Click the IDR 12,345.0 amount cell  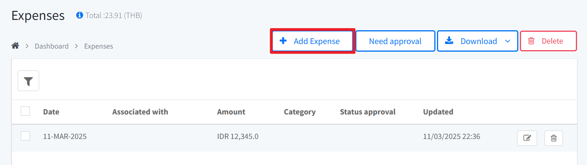click(x=237, y=136)
